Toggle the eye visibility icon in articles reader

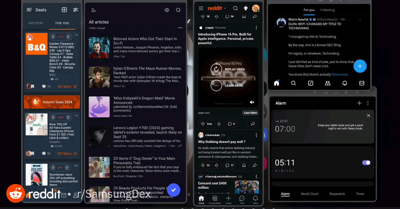point(167,10)
